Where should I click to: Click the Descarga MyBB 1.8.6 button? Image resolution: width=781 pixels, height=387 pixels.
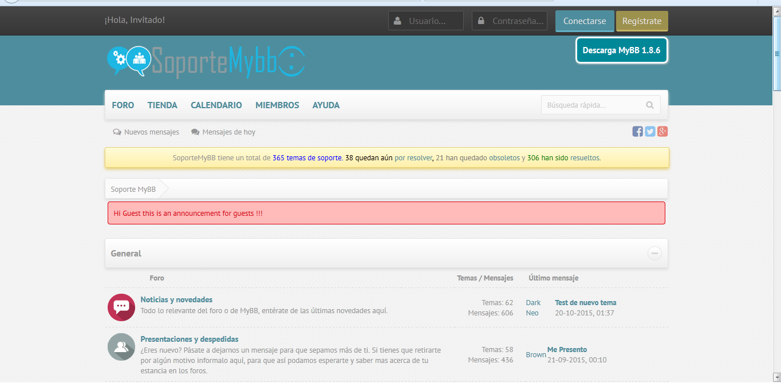point(621,50)
